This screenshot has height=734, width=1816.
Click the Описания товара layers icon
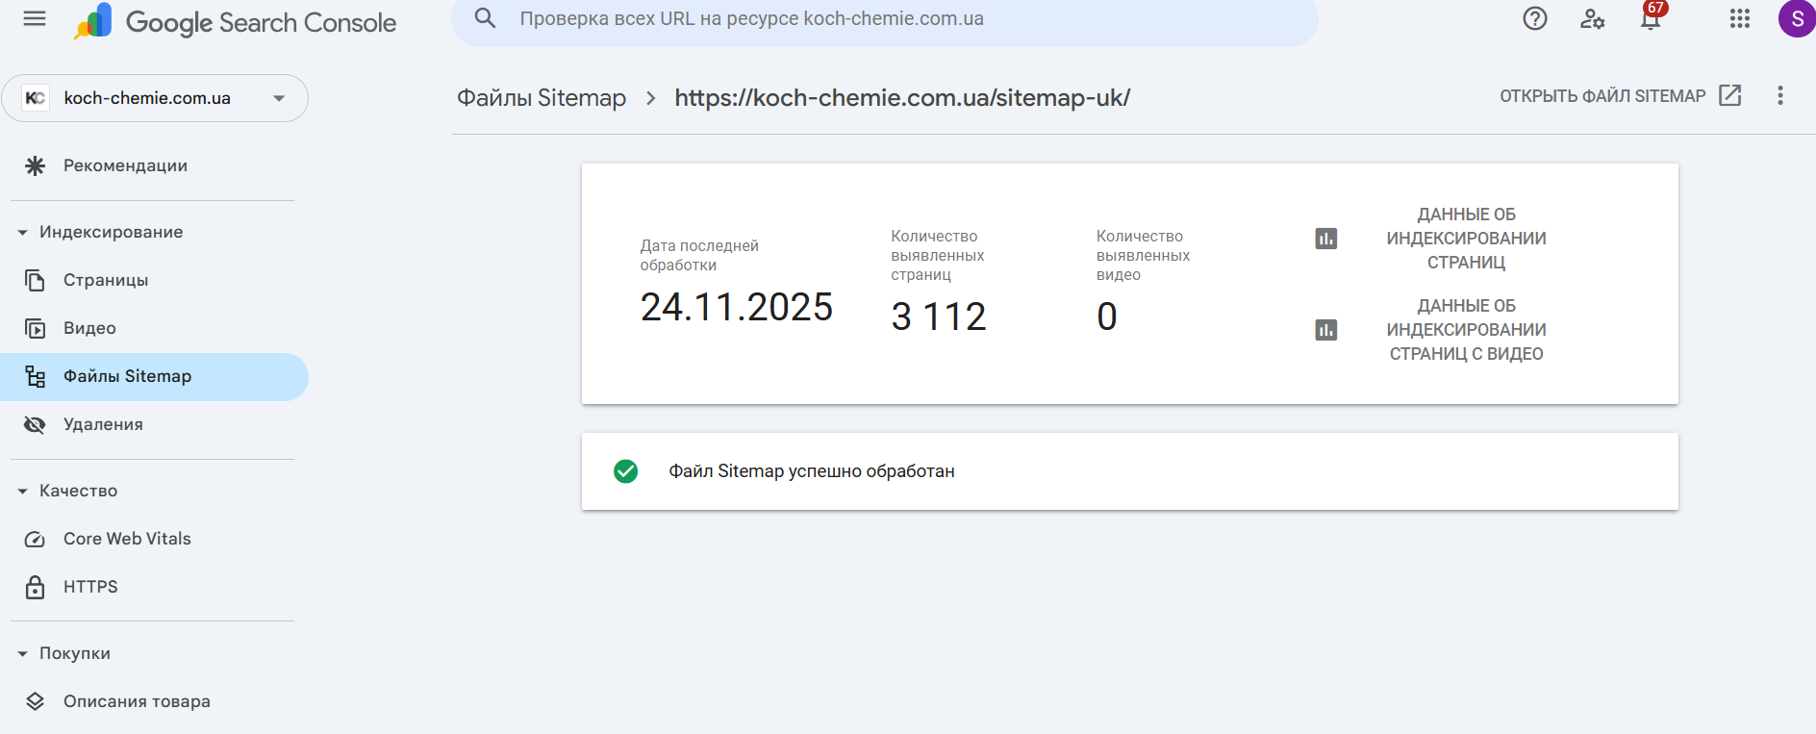click(x=35, y=701)
